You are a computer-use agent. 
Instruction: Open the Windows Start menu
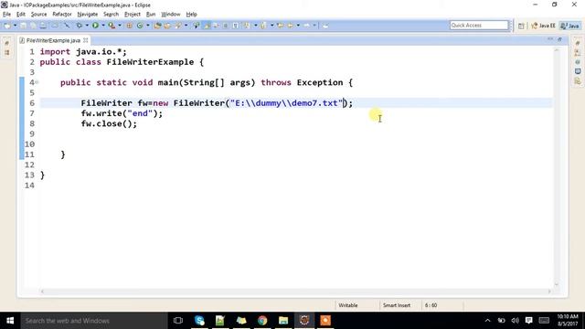point(10,321)
